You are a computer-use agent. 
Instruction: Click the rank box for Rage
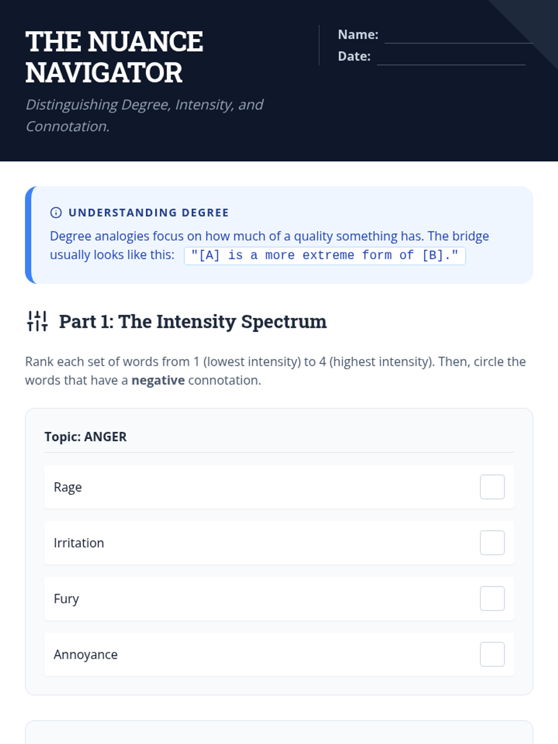click(x=492, y=487)
